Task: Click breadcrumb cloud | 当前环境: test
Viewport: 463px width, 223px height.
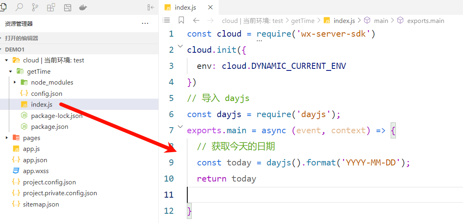Action: tap(252, 21)
